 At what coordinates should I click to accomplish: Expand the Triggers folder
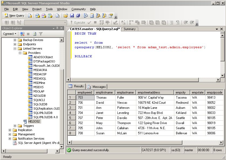(15, 126)
